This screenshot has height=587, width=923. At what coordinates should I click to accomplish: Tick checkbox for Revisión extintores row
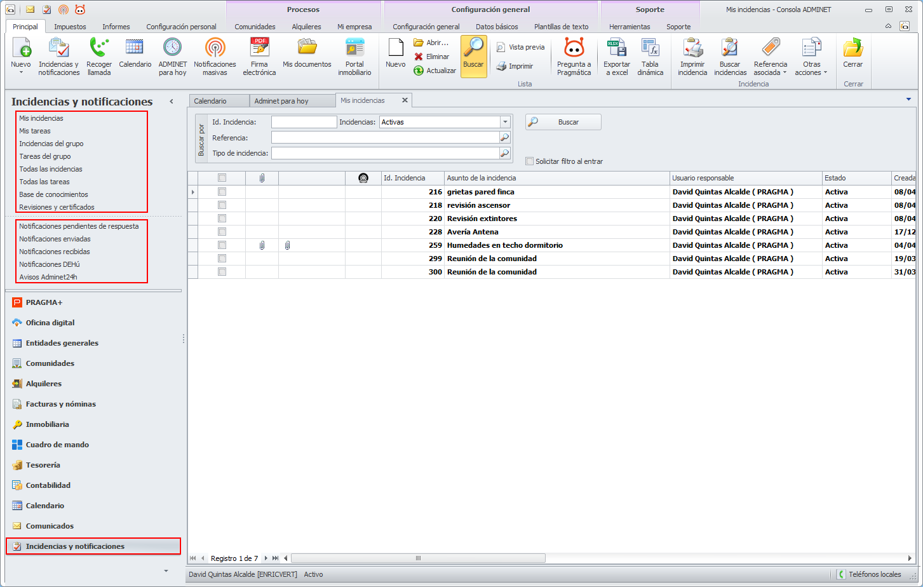222,219
